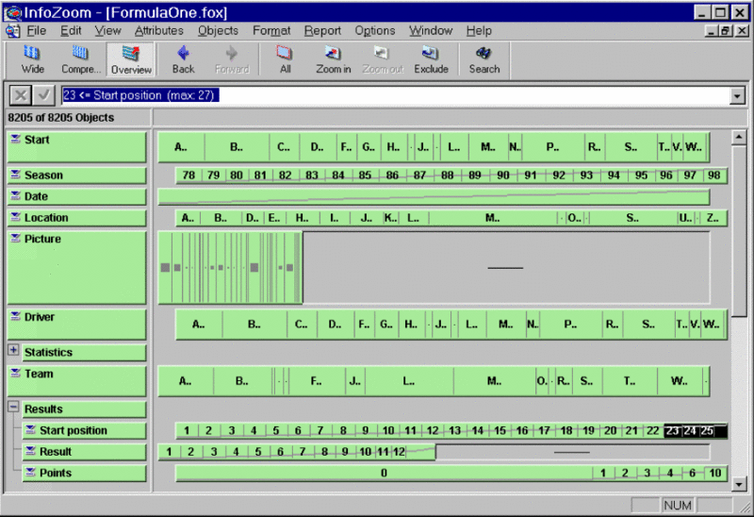The image size is (754, 517).
Task: Zoom in on the selection
Action: (334, 59)
